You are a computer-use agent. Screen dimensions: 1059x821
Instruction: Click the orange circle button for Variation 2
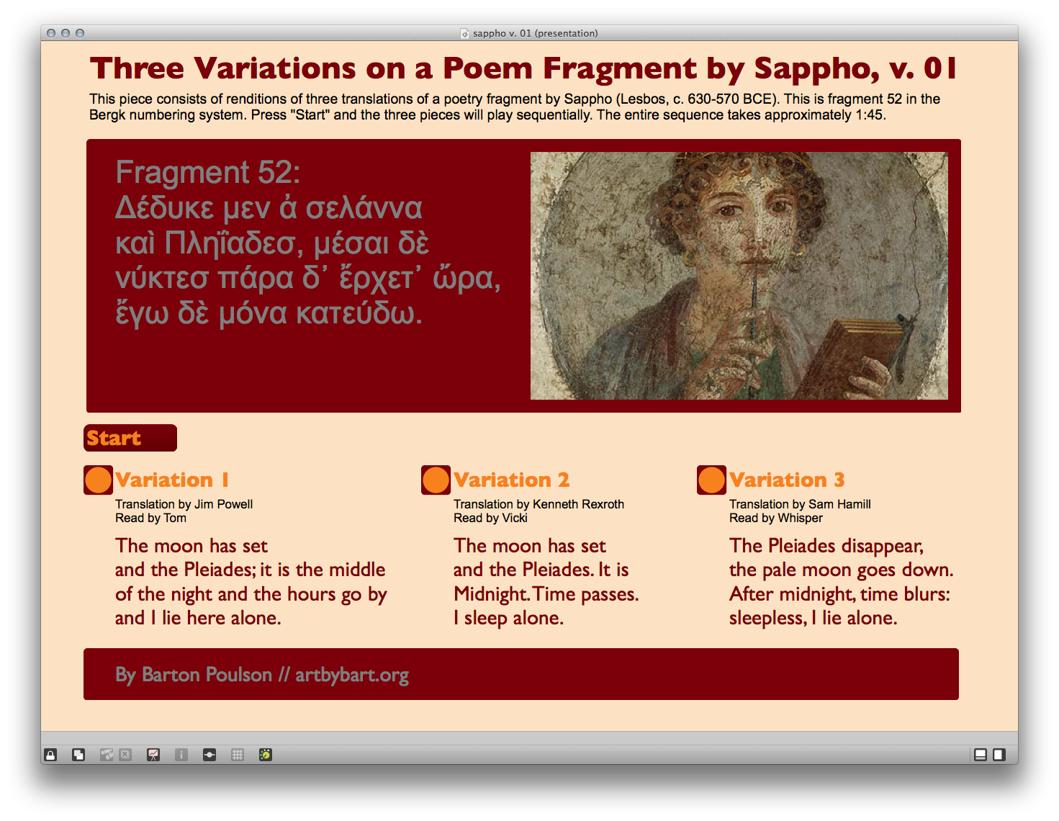tap(436, 480)
